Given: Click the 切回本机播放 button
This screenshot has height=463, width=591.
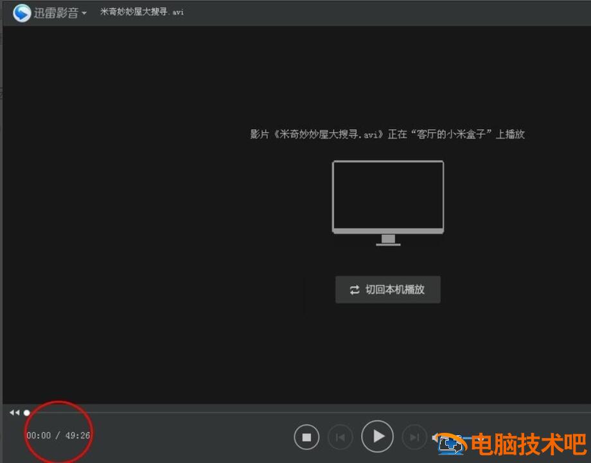Looking at the screenshot, I should pyautogui.click(x=388, y=290).
